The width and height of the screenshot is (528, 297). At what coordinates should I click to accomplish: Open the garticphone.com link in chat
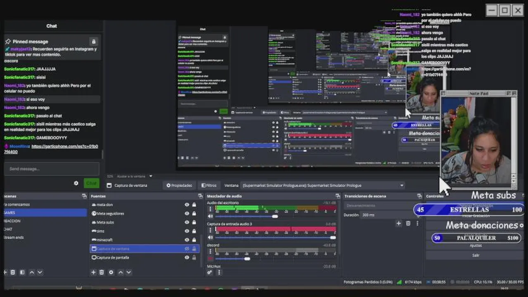51,149
